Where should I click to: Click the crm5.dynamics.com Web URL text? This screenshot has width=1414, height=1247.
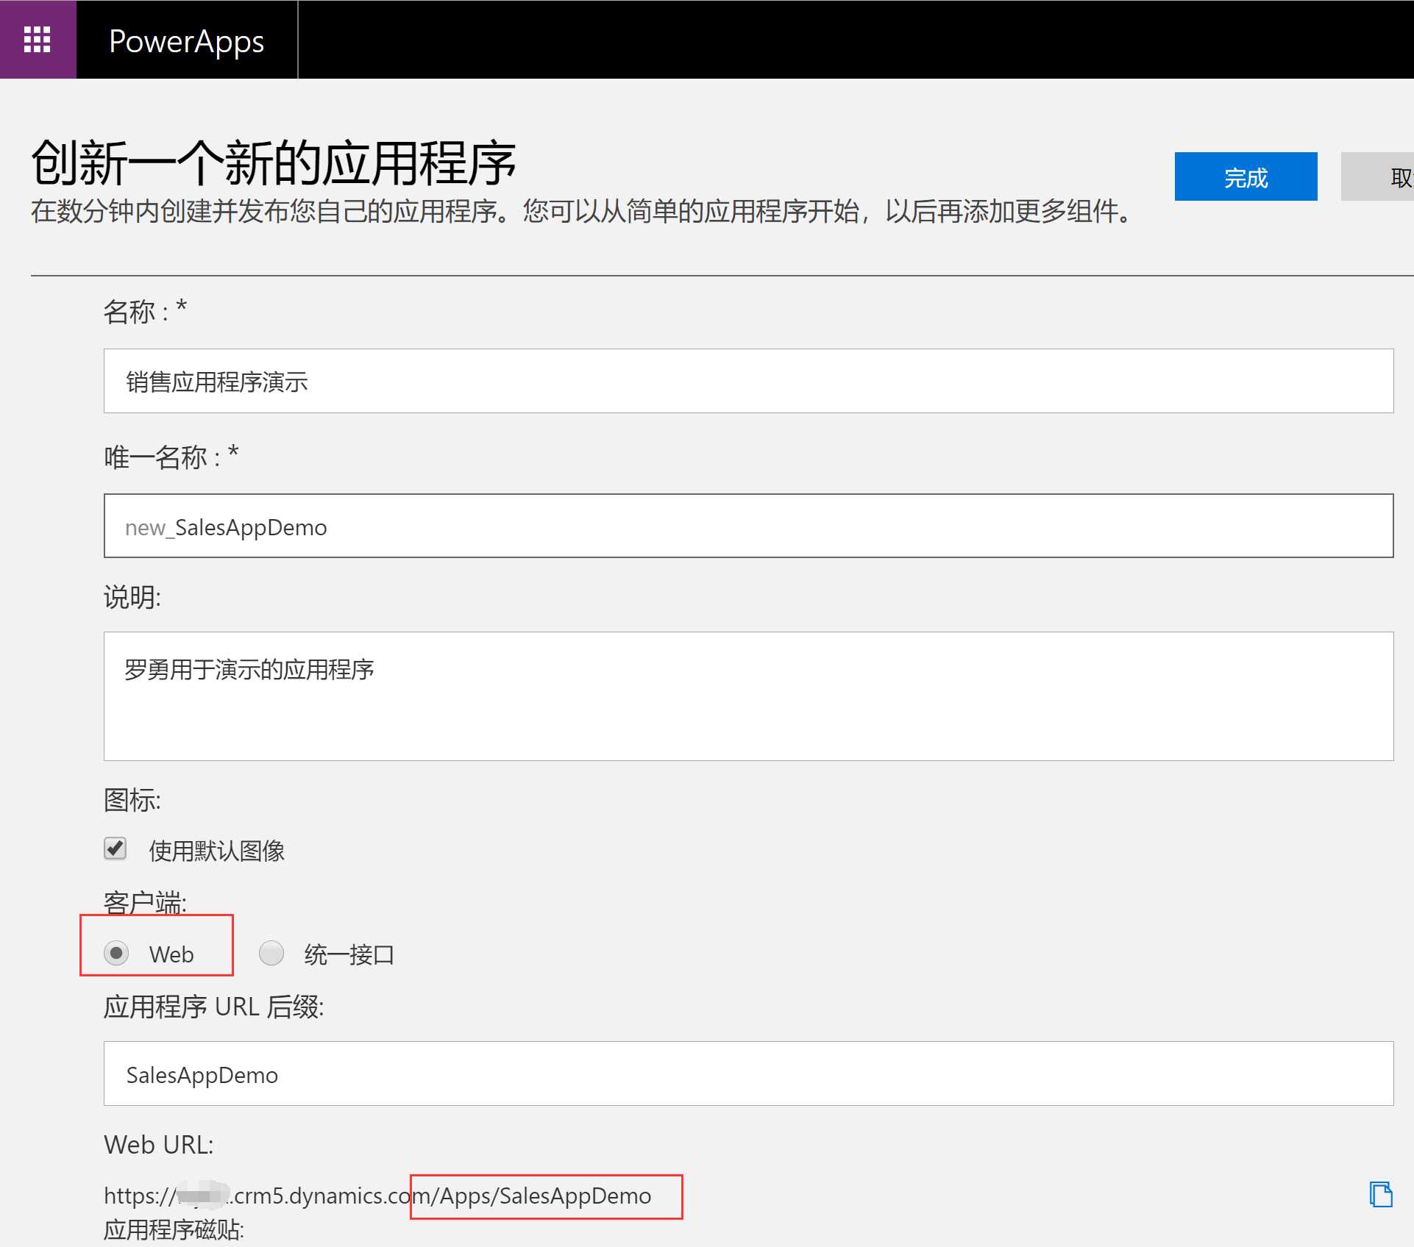[x=377, y=1196]
